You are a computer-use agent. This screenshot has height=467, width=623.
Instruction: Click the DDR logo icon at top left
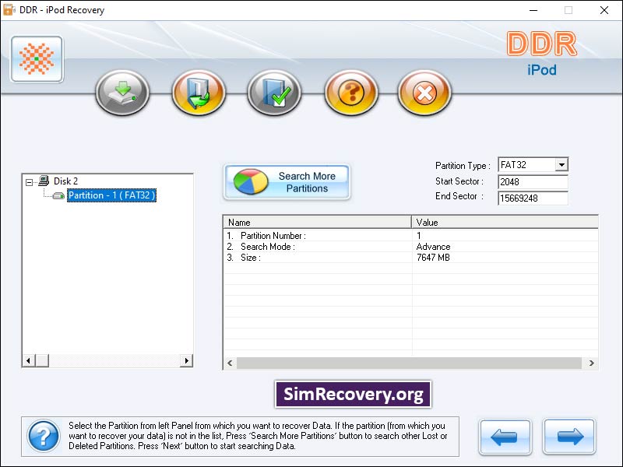coord(35,58)
